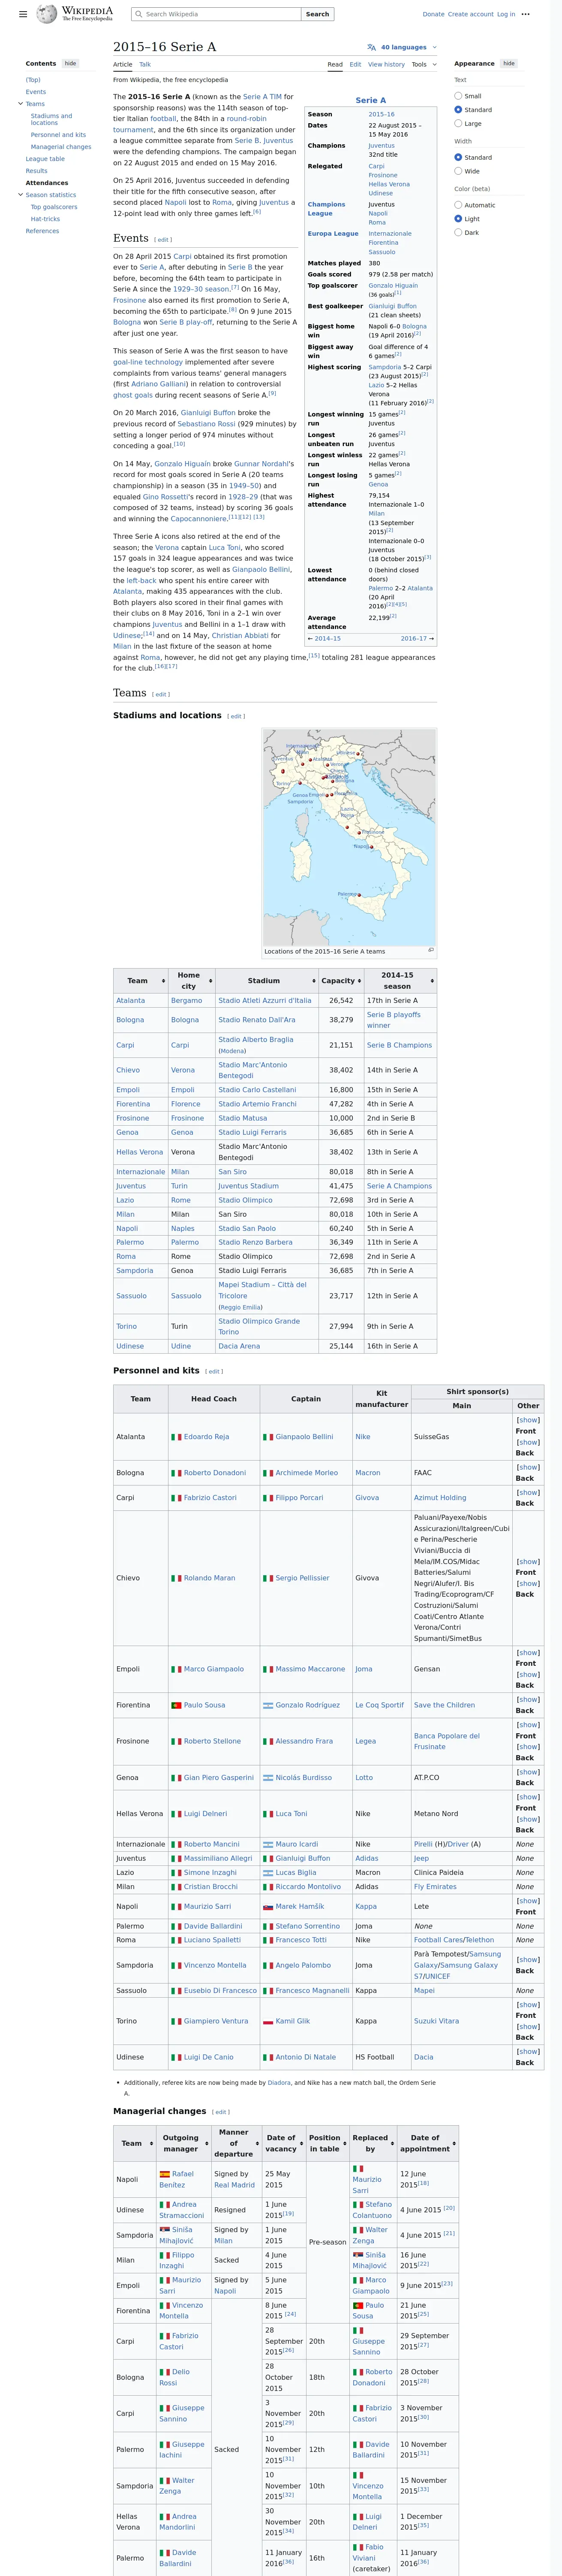
Task: Expand show Front for Atalanta sponsors
Action: 528,1420
